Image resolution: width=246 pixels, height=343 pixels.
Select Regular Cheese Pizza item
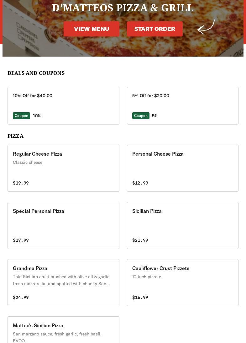pos(63,168)
